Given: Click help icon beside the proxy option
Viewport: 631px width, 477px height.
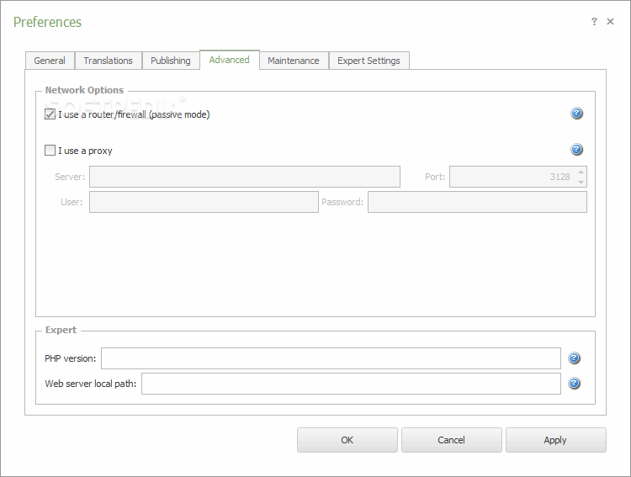Looking at the screenshot, I should click(576, 150).
